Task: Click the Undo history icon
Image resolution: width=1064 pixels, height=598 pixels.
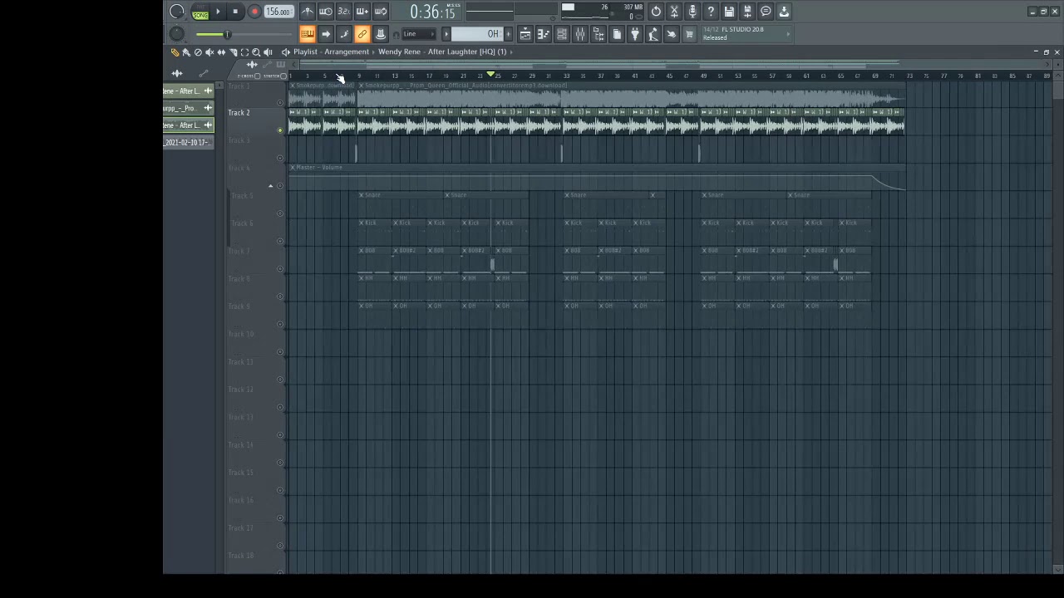Action: coord(656,12)
